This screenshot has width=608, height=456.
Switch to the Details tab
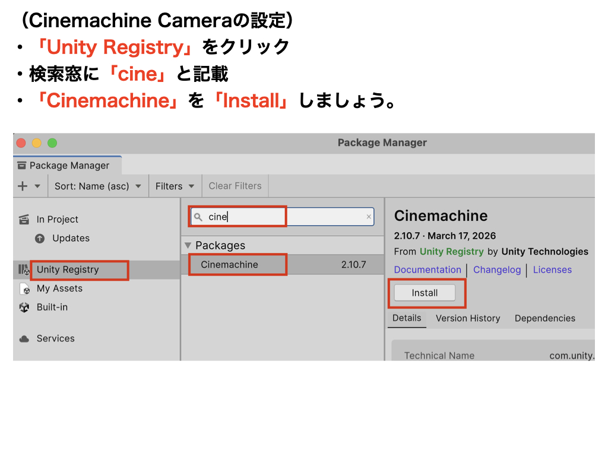407,318
